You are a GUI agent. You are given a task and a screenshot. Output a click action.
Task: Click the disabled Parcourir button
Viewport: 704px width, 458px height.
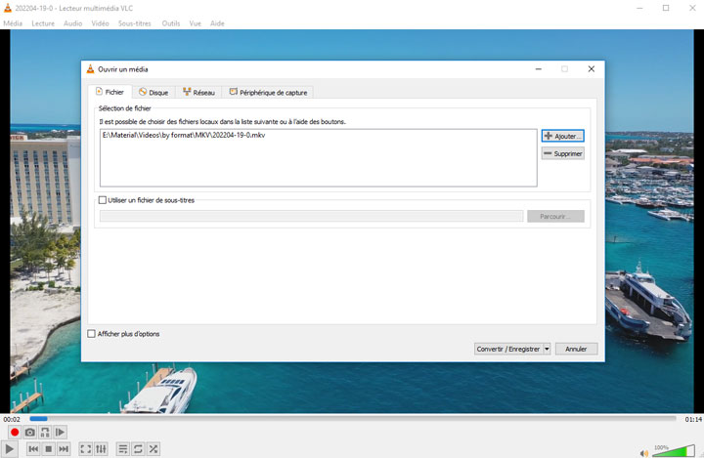click(x=555, y=216)
